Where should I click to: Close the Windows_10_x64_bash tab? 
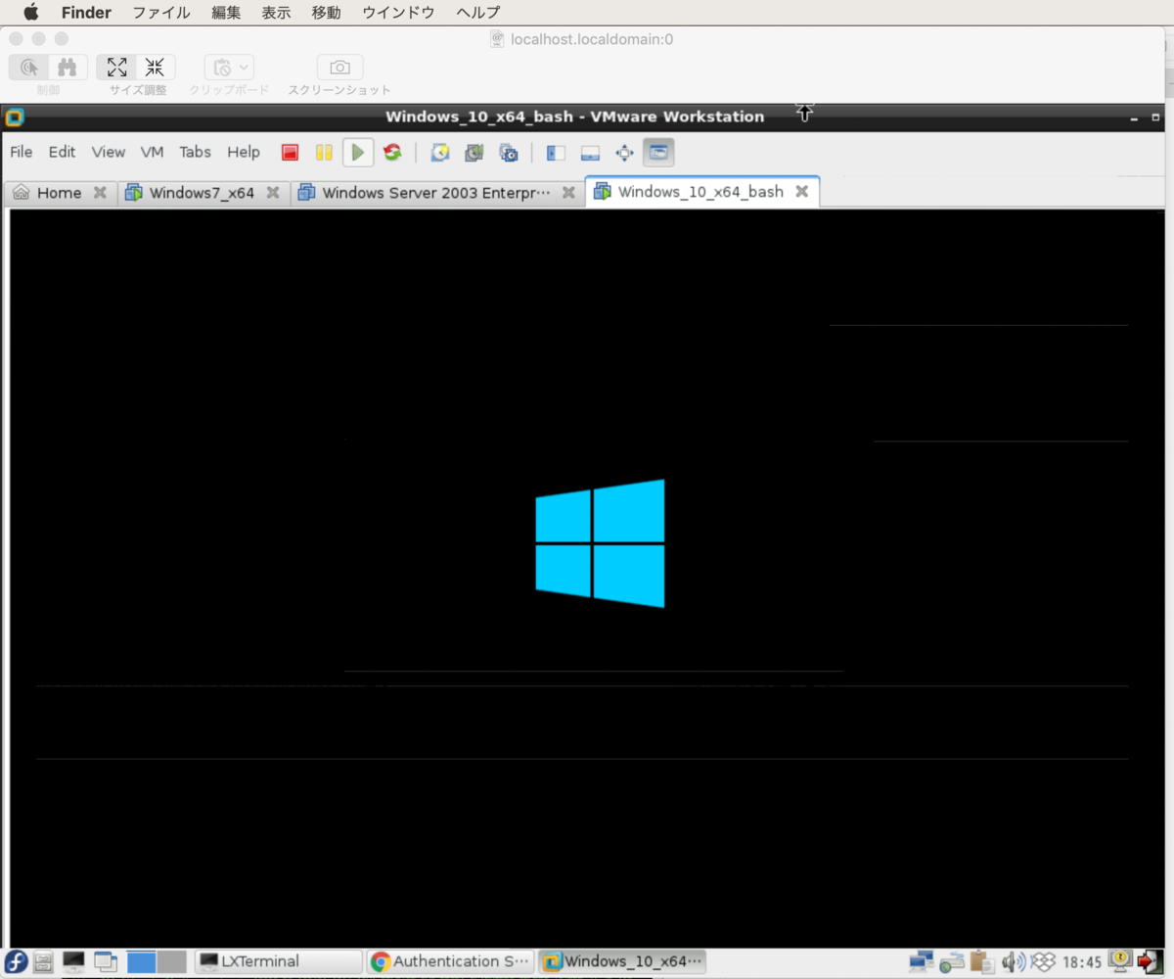point(801,192)
